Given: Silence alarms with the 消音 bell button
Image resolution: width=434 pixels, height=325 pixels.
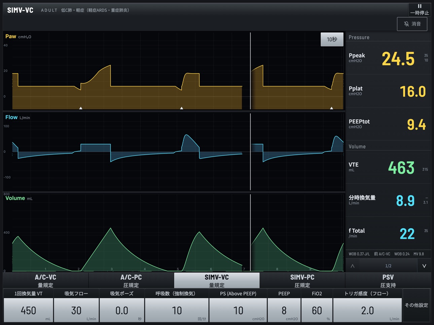Looking at the screenshot, I should click(x=412, y=24).
